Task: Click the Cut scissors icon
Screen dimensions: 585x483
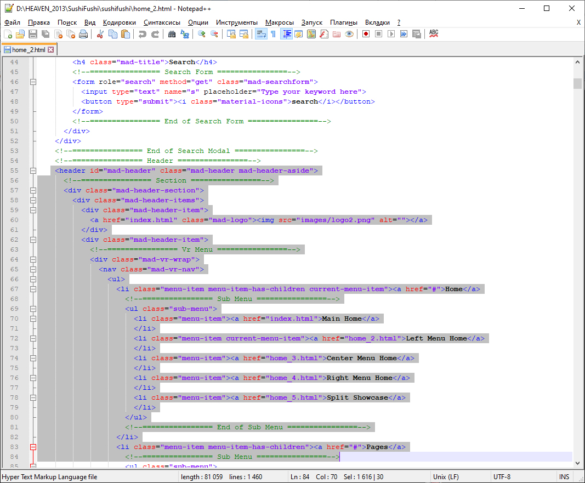Action: click(x=100, y=34)
